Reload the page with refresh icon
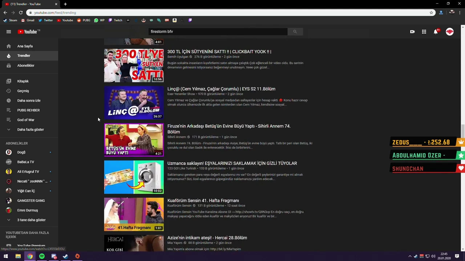Image resolution: width=465 pixels, height=261 pixels. point(21,12)
